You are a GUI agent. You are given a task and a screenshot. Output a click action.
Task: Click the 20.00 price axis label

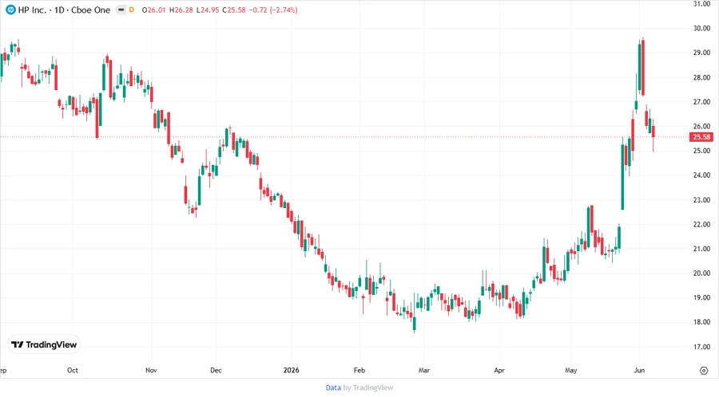coord(701,273)
